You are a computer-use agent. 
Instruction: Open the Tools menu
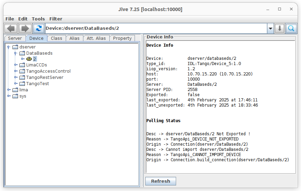tap(38, 19)
